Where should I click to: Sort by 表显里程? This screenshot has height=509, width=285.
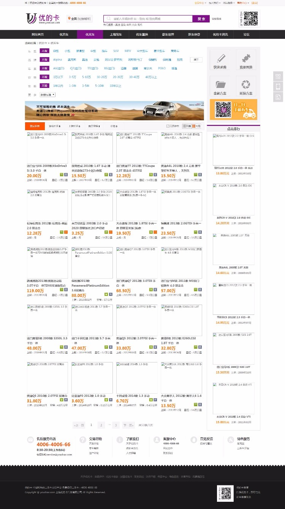(x=94, y=126)
